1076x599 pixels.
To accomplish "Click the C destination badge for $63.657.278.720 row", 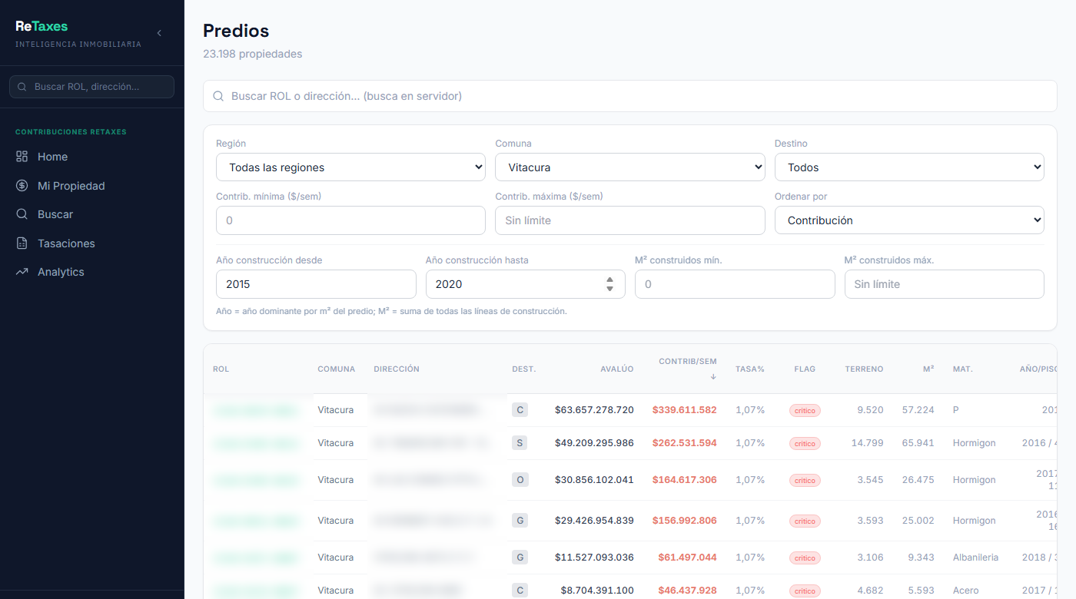I will click(x=520, y=410).
